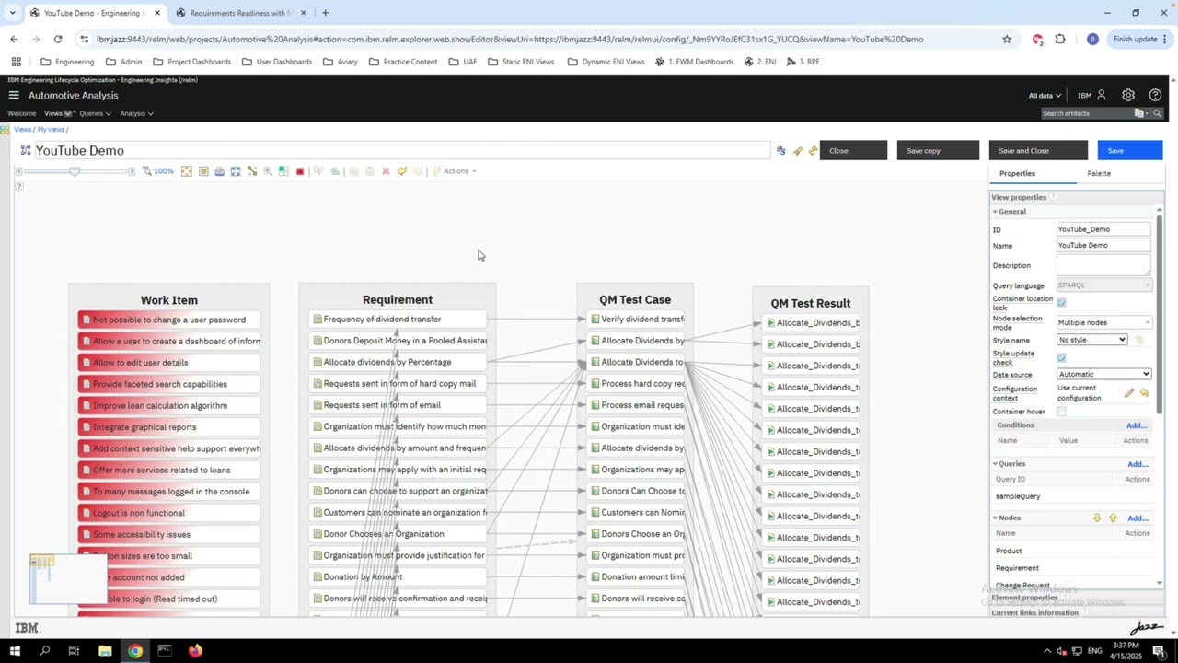
Task: Click the Search artifacts input field
Action: (x=1086, y=113)
